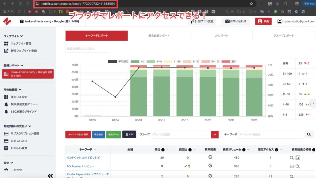Screen dimensions: 316x178
Task: Click the magnifier search button beside keyword field
Action: [309, 135]
